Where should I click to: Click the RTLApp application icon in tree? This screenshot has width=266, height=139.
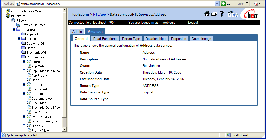pos(13,20)
